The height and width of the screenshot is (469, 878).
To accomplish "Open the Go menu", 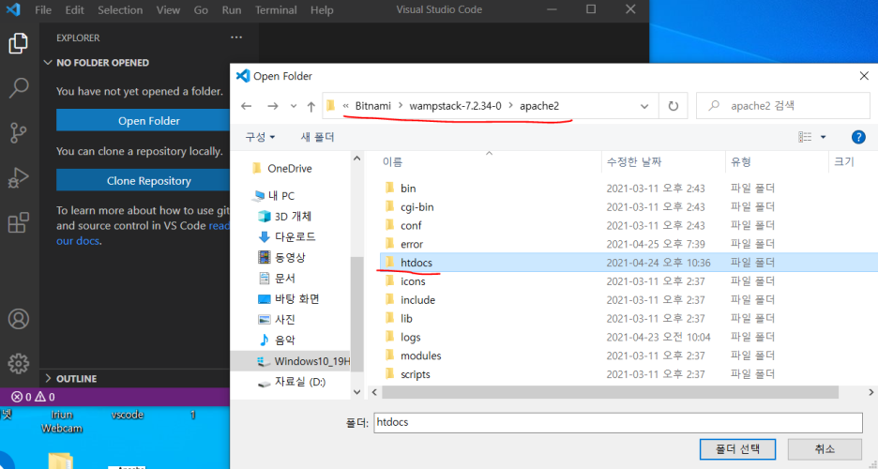I will [201, 10].
